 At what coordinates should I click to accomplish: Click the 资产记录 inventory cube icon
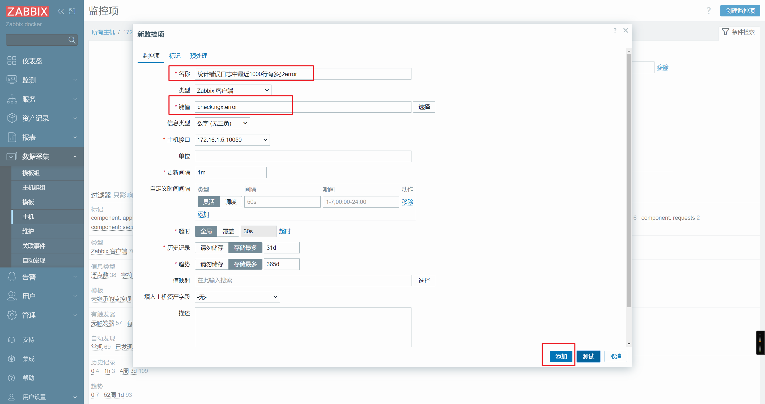tap(12, 118)
